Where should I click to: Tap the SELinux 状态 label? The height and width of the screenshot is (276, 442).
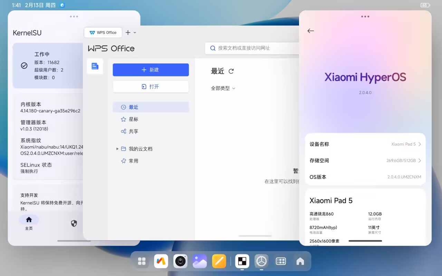point(36,165)
